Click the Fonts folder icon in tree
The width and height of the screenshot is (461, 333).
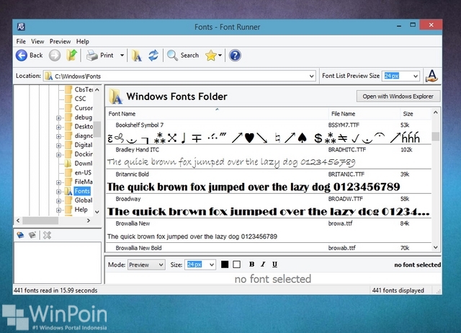coord(68,191)
